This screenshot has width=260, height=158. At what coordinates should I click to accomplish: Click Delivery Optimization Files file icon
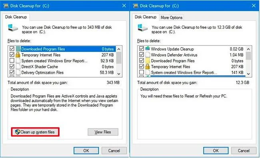coord(18,72)
